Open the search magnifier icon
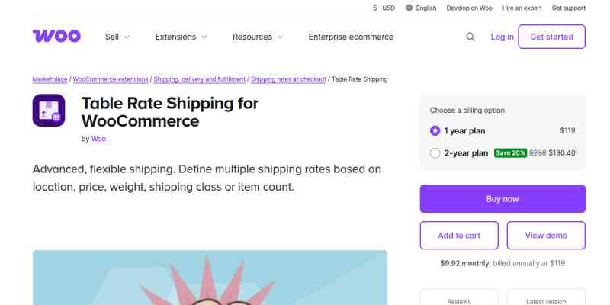Screen dimensions: 610x305 470,37
